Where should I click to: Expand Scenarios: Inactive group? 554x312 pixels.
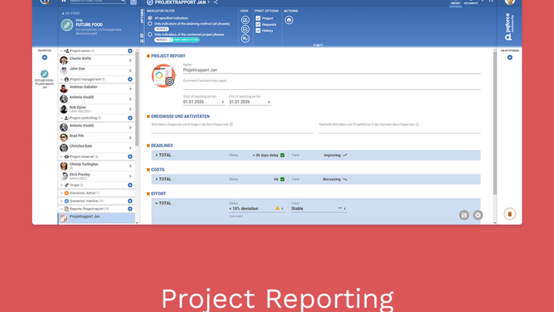62,201
